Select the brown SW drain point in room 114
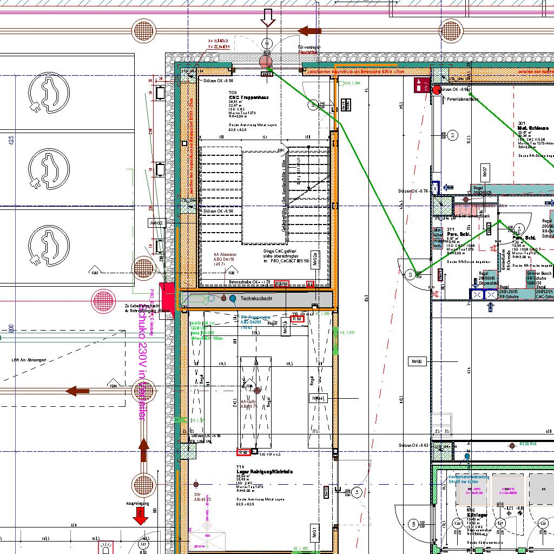Screen dimensions: 554x554 [196, 484]
